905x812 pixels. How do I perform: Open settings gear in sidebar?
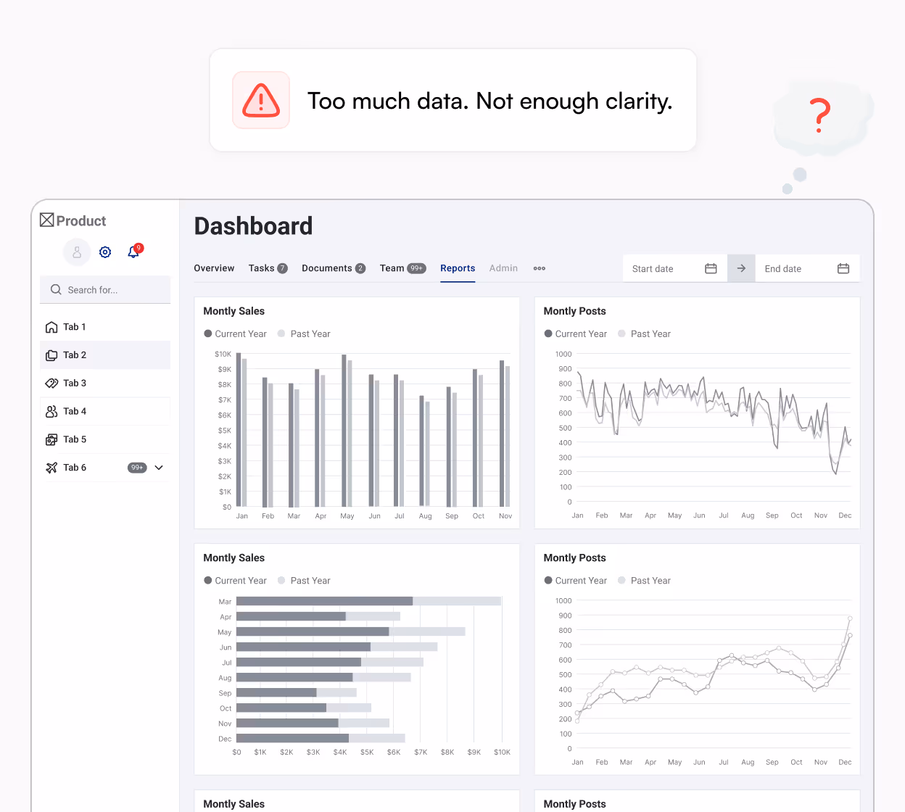(x=105, y=252)
